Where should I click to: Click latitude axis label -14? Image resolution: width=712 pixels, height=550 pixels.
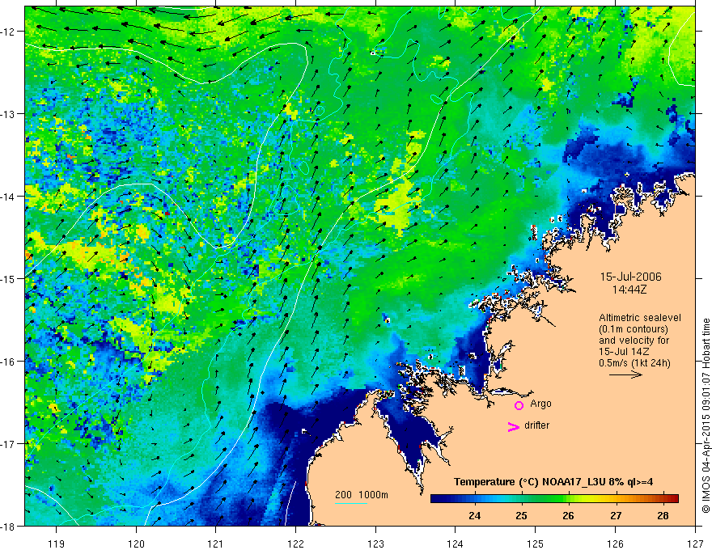tap(8, 197)
